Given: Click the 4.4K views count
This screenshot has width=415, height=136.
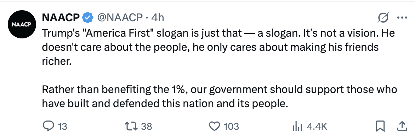Looking at the screenshot, I should [317, 126].
